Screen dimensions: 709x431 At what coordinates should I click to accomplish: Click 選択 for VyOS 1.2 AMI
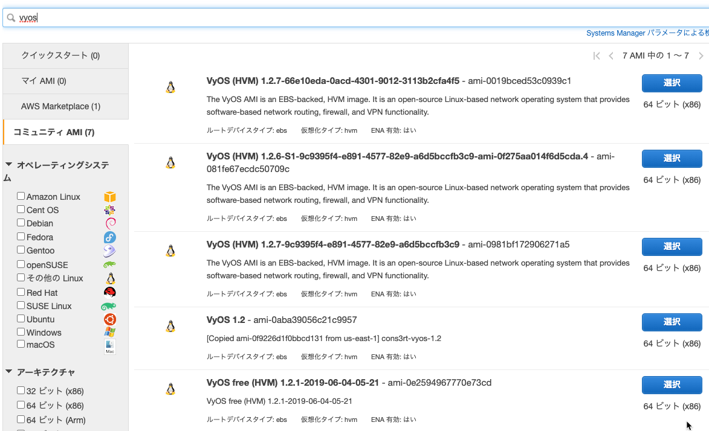pyautogui.click(x=672, y=322)
